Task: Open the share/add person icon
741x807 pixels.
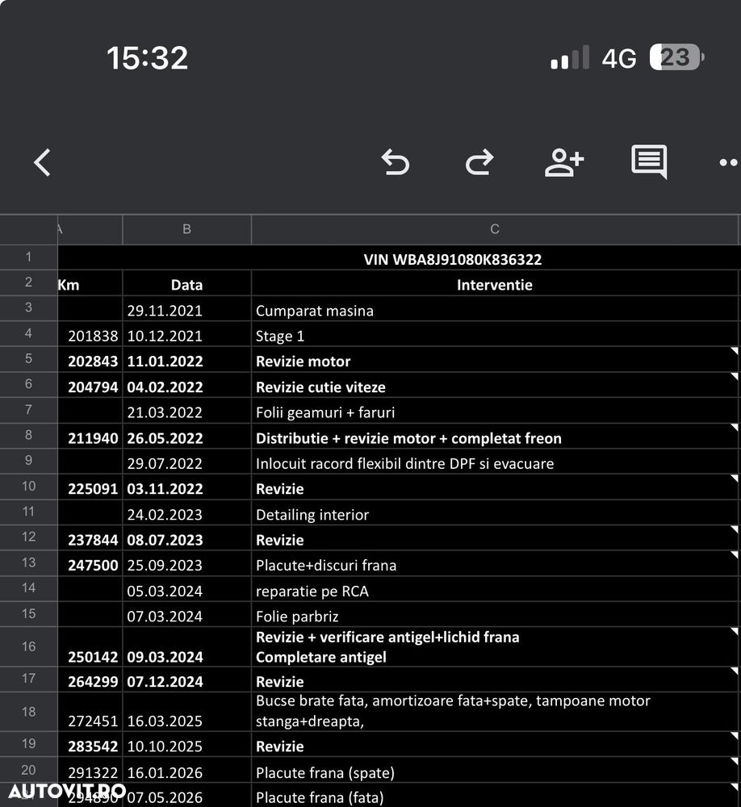Action: tap(564, 163)
